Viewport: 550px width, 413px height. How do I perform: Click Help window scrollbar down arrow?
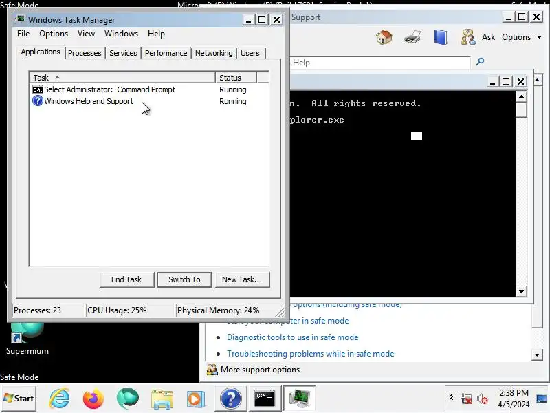537,354
